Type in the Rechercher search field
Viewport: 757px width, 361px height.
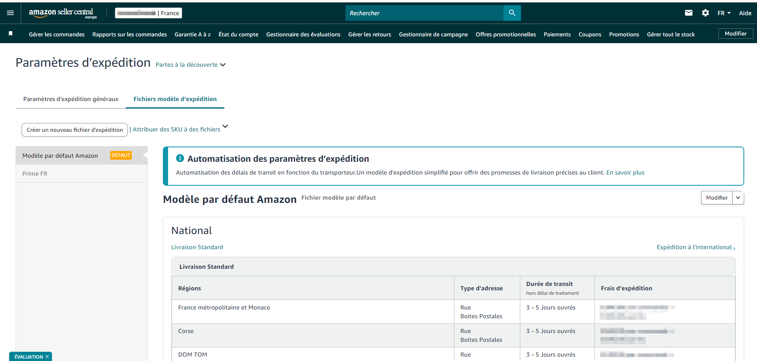point(424,13)
